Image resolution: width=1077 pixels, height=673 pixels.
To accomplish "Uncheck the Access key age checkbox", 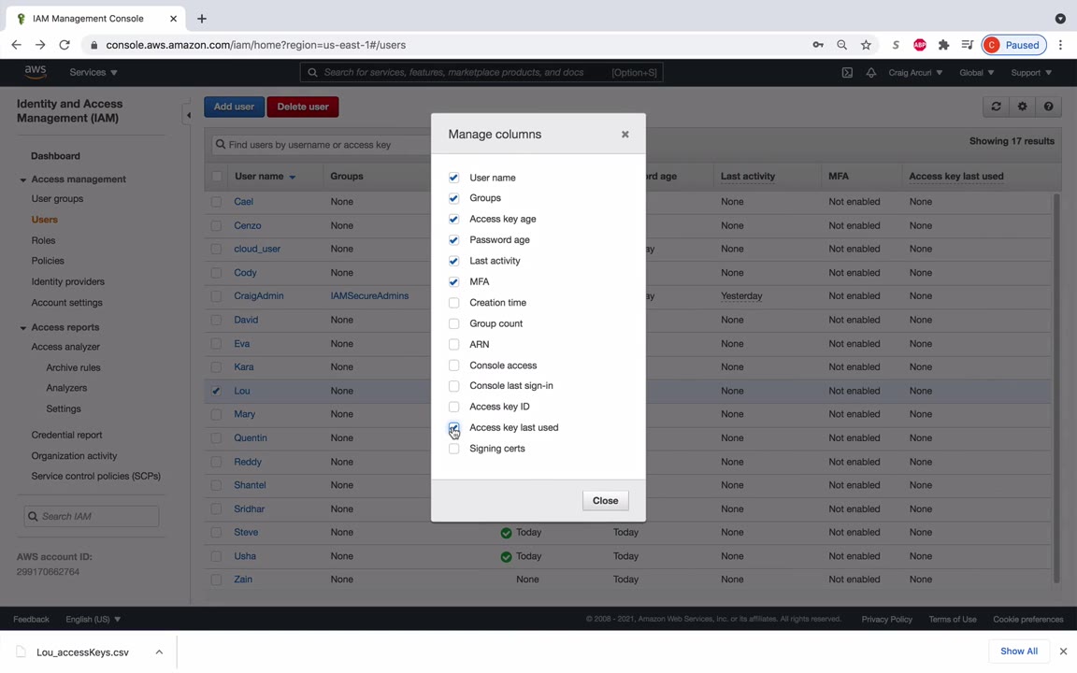I will (454, 219).
